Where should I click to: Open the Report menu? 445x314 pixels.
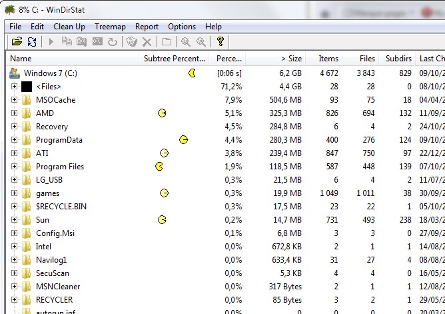(147, 27)
